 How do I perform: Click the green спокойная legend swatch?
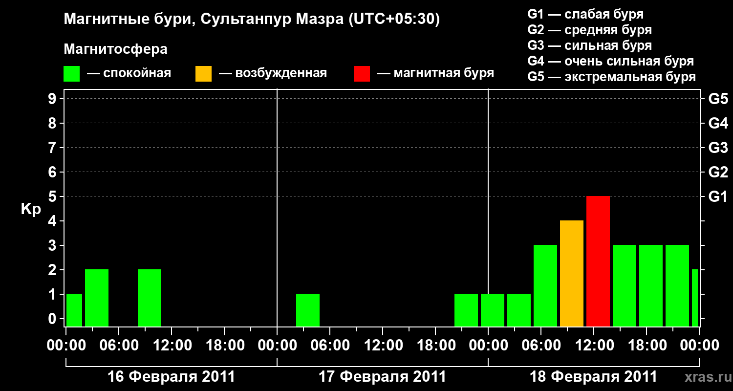click(x=72, y=74)
